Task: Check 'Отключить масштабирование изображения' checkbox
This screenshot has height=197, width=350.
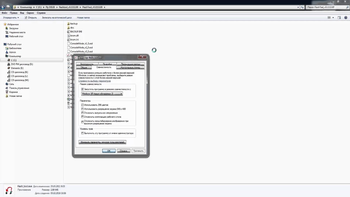Action: click(82, 122)
